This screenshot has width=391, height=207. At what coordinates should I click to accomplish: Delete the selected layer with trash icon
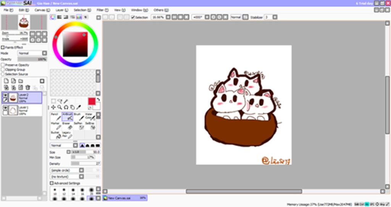27,87
